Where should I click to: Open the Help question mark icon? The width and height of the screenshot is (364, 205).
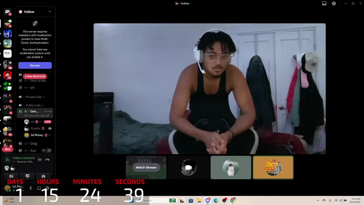[334, 3]
